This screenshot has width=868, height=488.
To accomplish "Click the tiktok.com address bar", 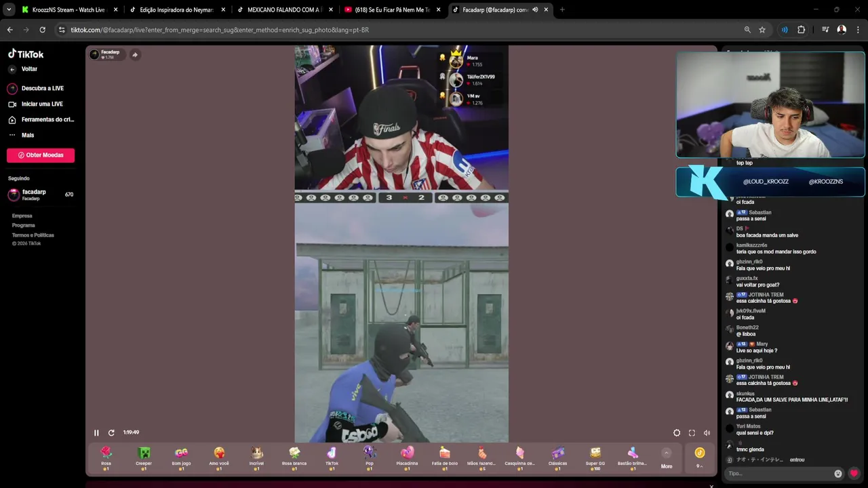I will coord(400,30).
